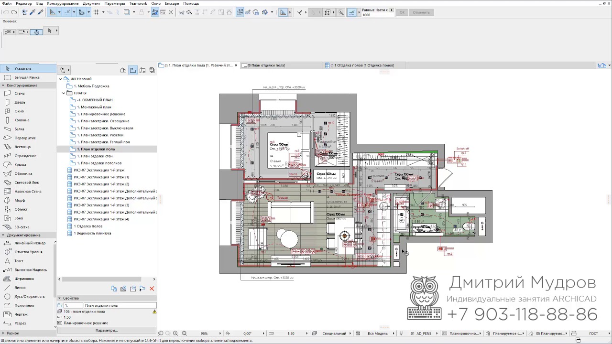Click the syringe inject parameters icon
Viewport: 612px width, 344px height.
[40, 12]
